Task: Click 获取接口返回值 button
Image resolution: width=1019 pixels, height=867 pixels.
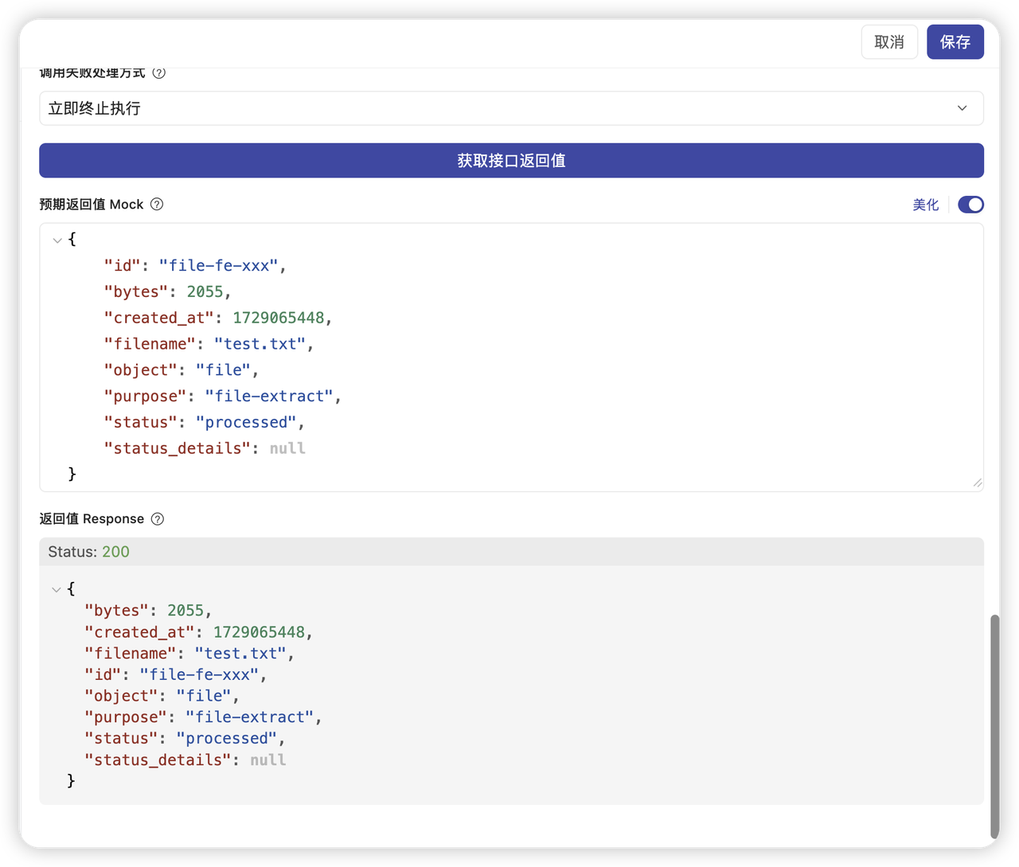Action: [511, 161]
